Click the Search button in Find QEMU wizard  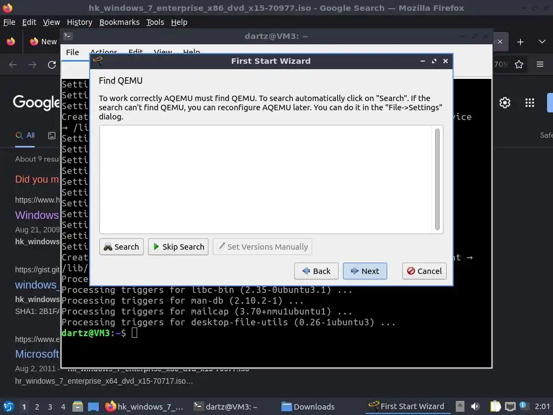click(122, 246)
